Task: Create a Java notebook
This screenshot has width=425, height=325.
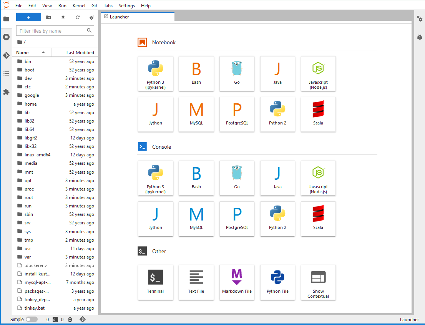Action: [x=277, y=74]
